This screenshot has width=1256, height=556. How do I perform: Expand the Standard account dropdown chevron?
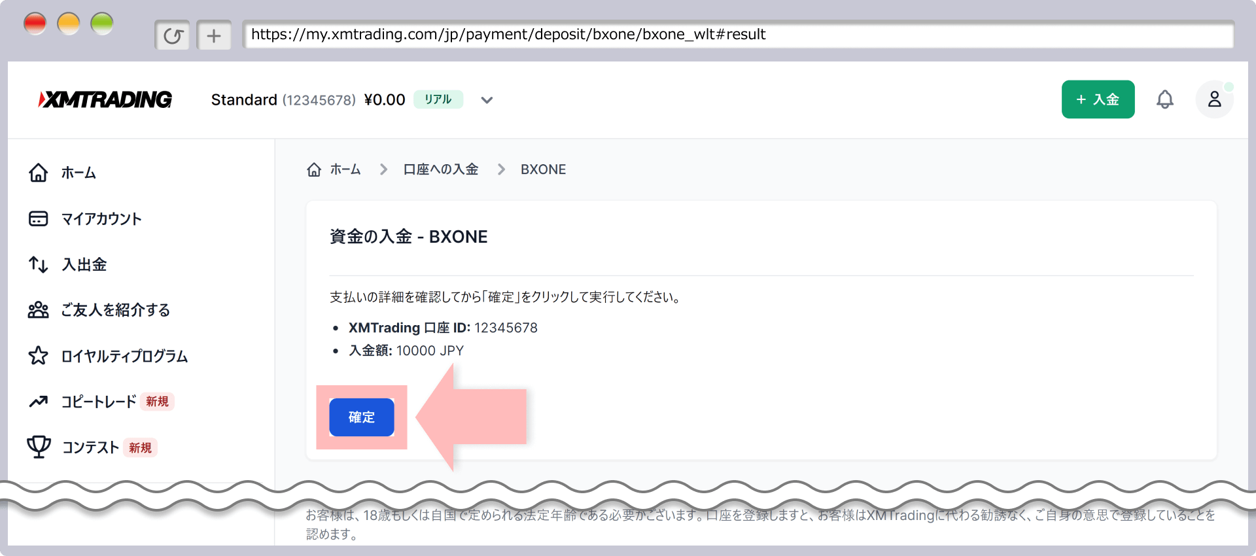(487, 100)
